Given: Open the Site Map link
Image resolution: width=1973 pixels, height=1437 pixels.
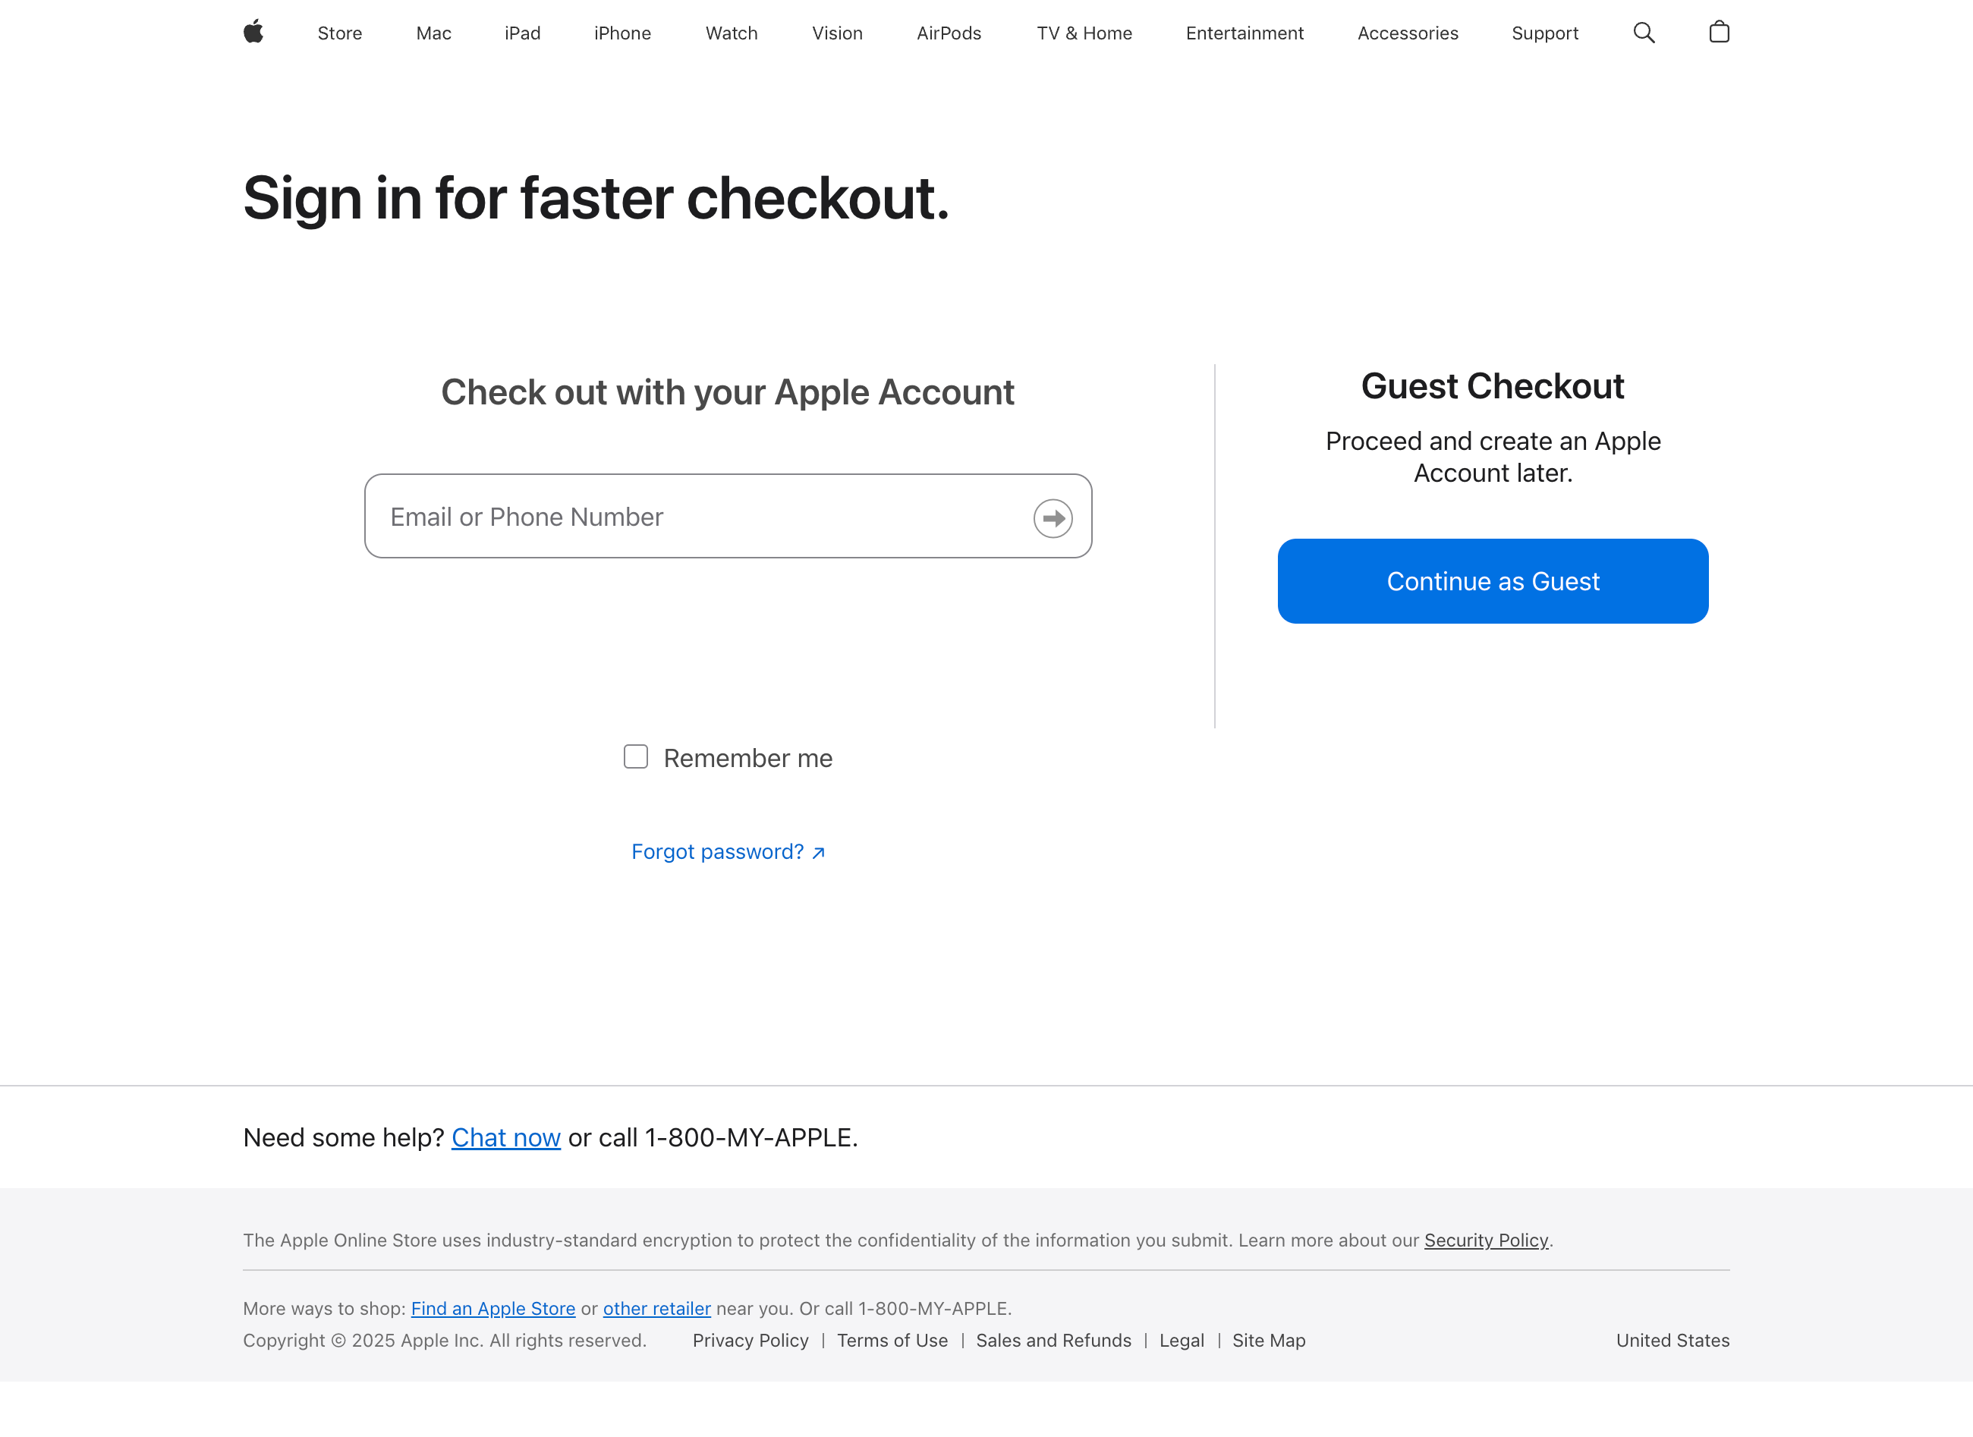Looking at the screenshot, I should pyautogui.click(x=1268, y=1341).
